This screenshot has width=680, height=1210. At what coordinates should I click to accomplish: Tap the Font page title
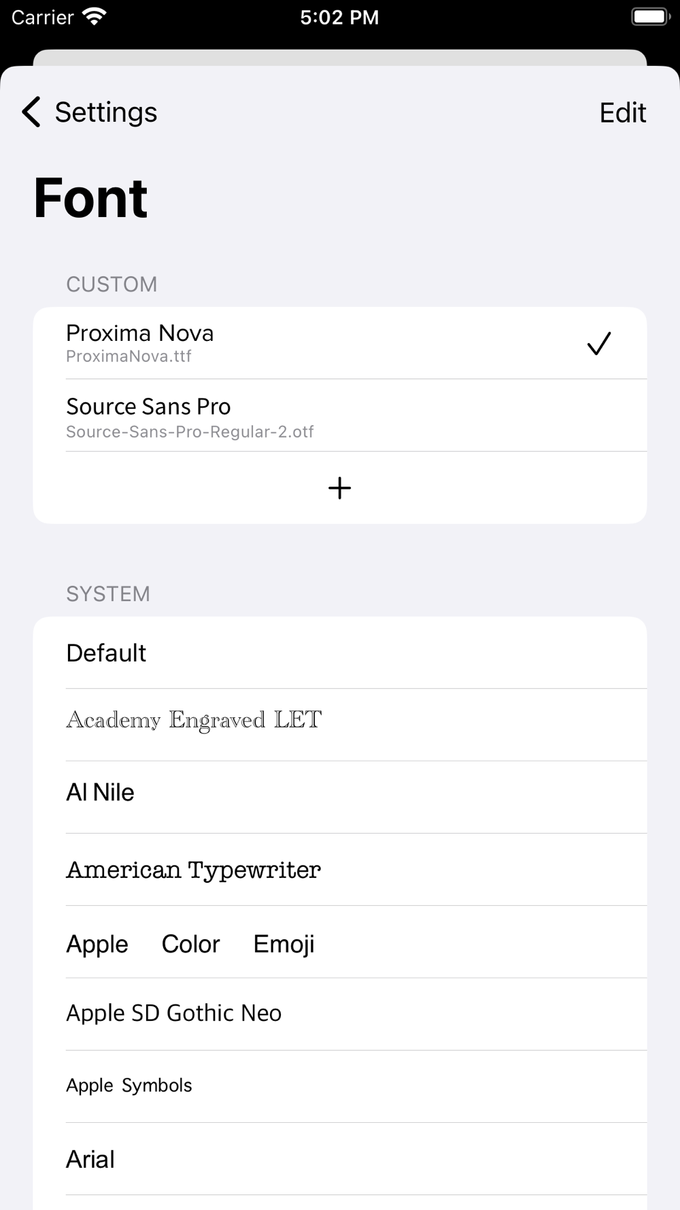click(x=90, y=198)
